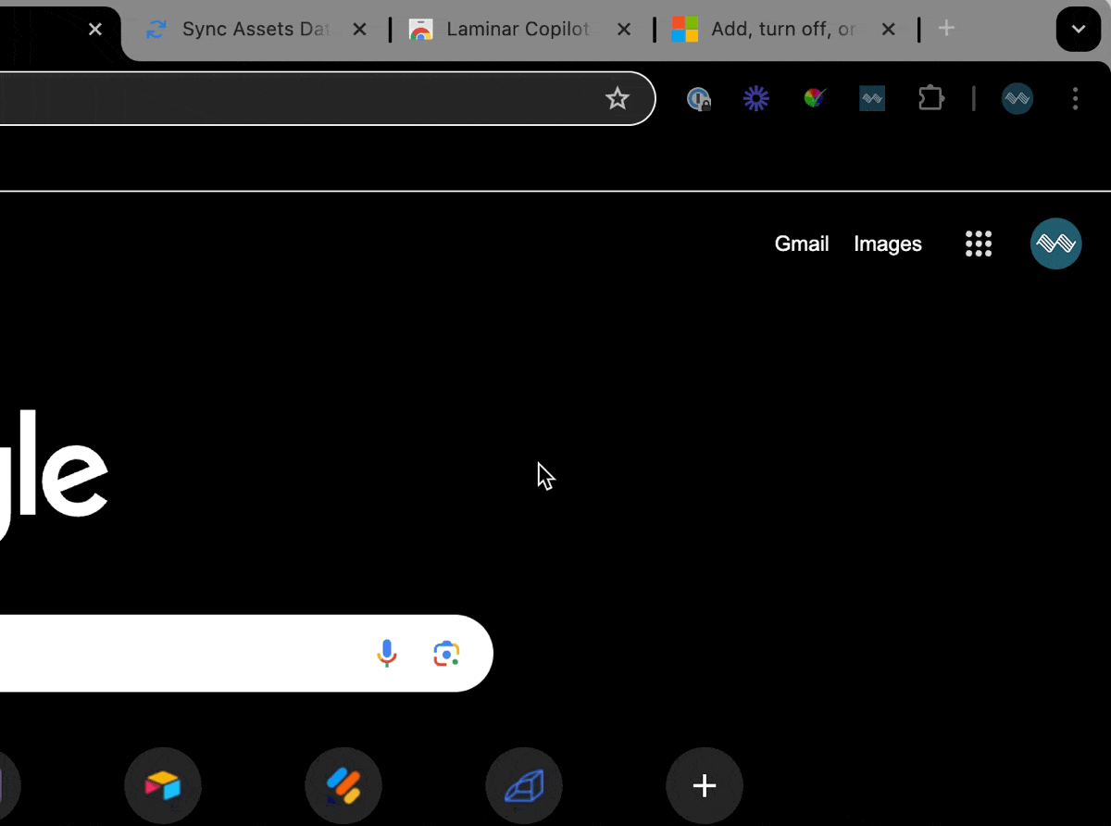The width and height of the screenshot is (1111, 826).
Task: Open the blue wireframe box shortcut
Action: [x=524, y=786]
